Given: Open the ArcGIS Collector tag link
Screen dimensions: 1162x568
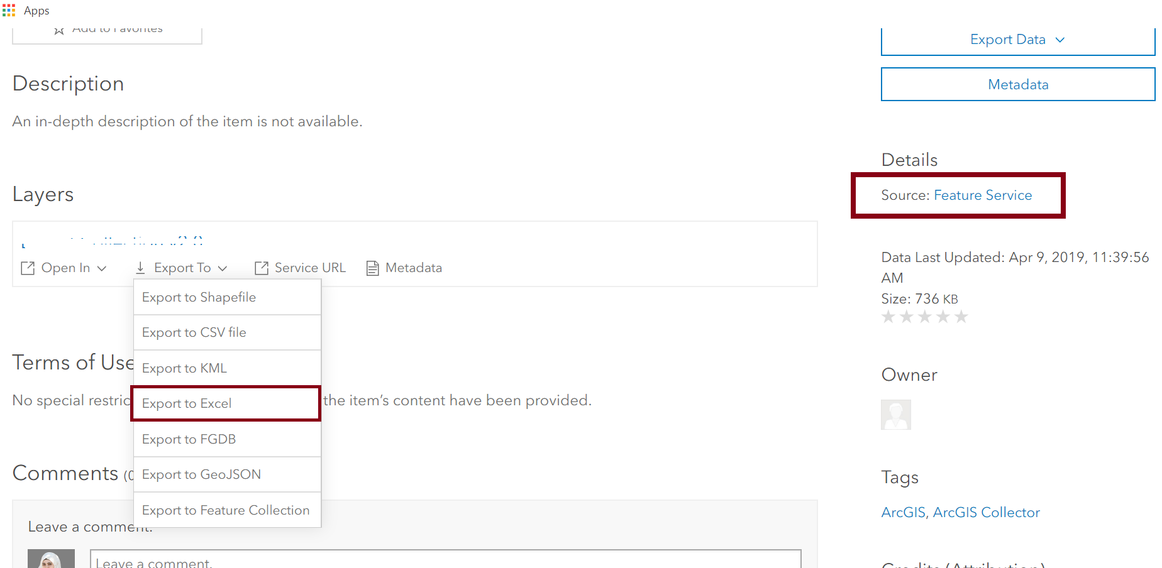Looking at the screenshot, I should (x=986, y=513).
